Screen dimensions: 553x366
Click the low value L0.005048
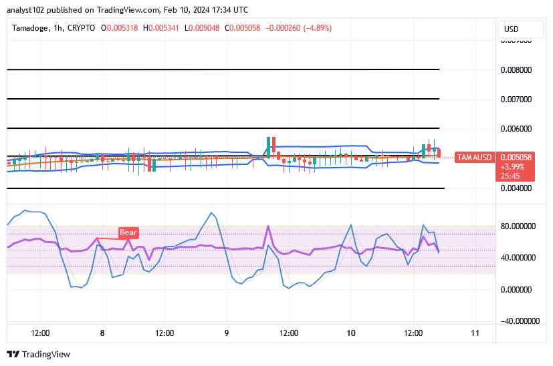point(202,28)
